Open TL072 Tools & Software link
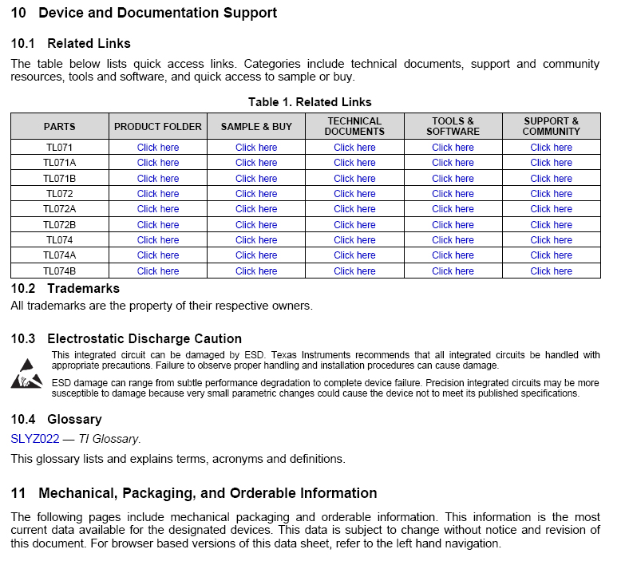Viewport: 625px width, 561px height. (x=453, y=194)
